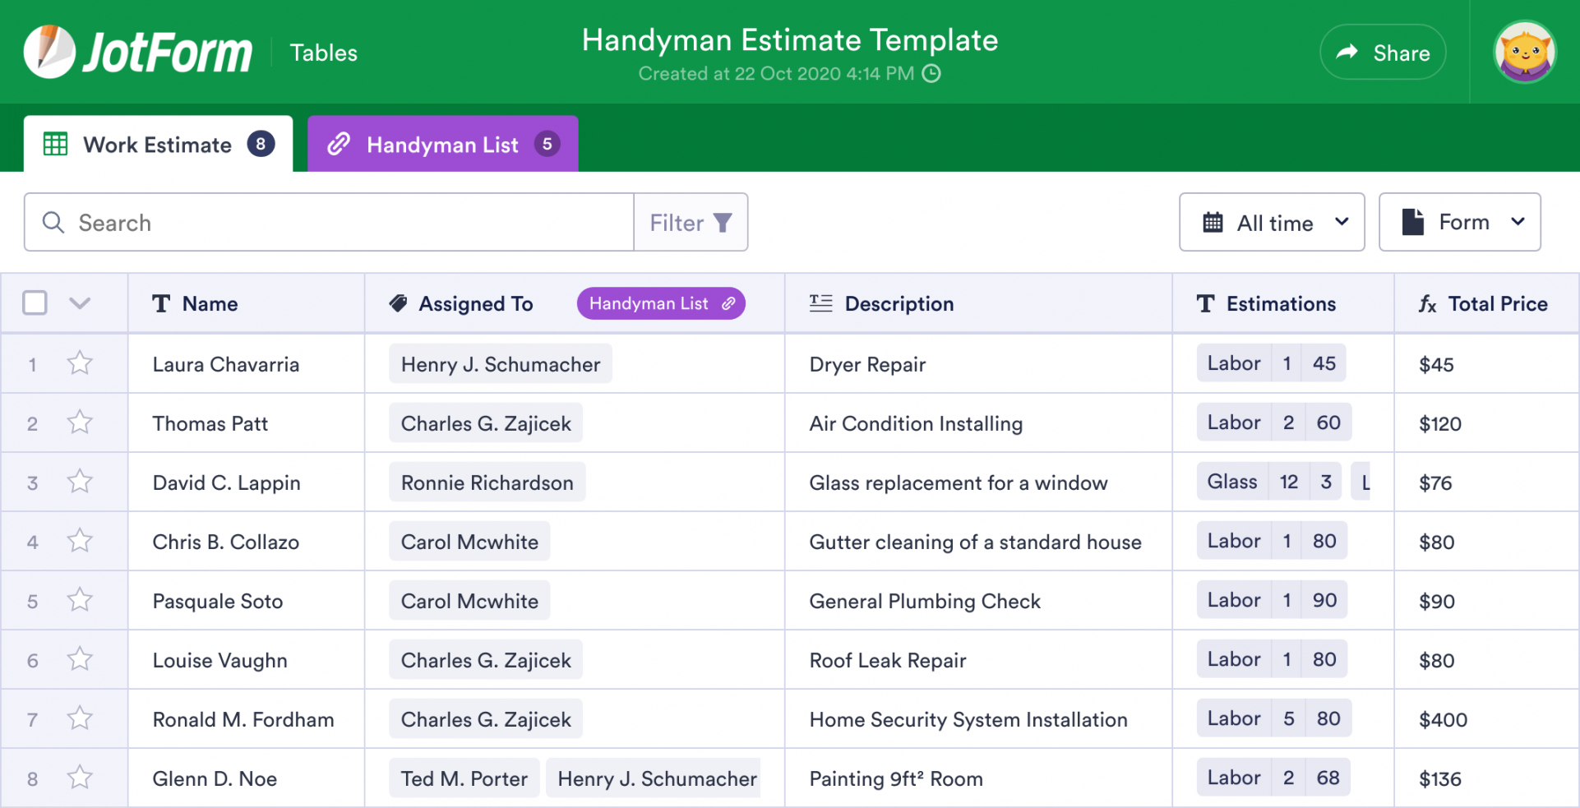This screenshot has width=1580, height=808.
Task: Select the Air Condition Installing cell
Action: click(978, 423)
